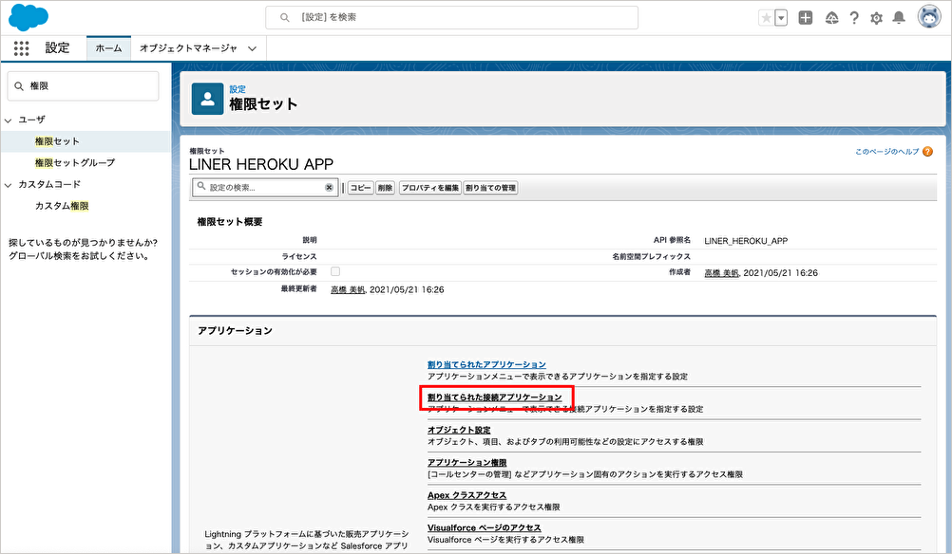Image resolution: width=952 pixels, height=554 pixels.
Task: Click the LINER_HEROKU_APP API name value
Action: 746,241
